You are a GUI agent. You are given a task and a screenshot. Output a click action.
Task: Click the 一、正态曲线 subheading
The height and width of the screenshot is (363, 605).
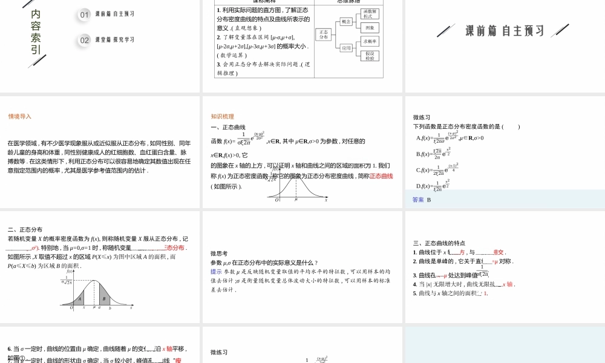click(228, 127)
